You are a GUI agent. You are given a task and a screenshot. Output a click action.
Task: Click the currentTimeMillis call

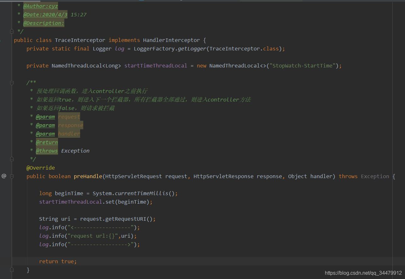click(x=142, y=193)
